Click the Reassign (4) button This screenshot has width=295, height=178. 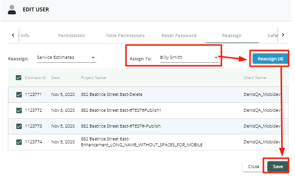pos(270,59)
